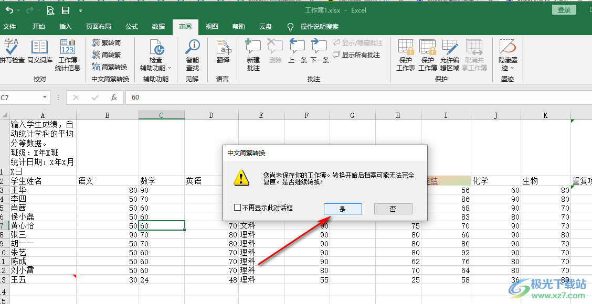Run 拼写检查 spelling check

(x=12, y=51)
